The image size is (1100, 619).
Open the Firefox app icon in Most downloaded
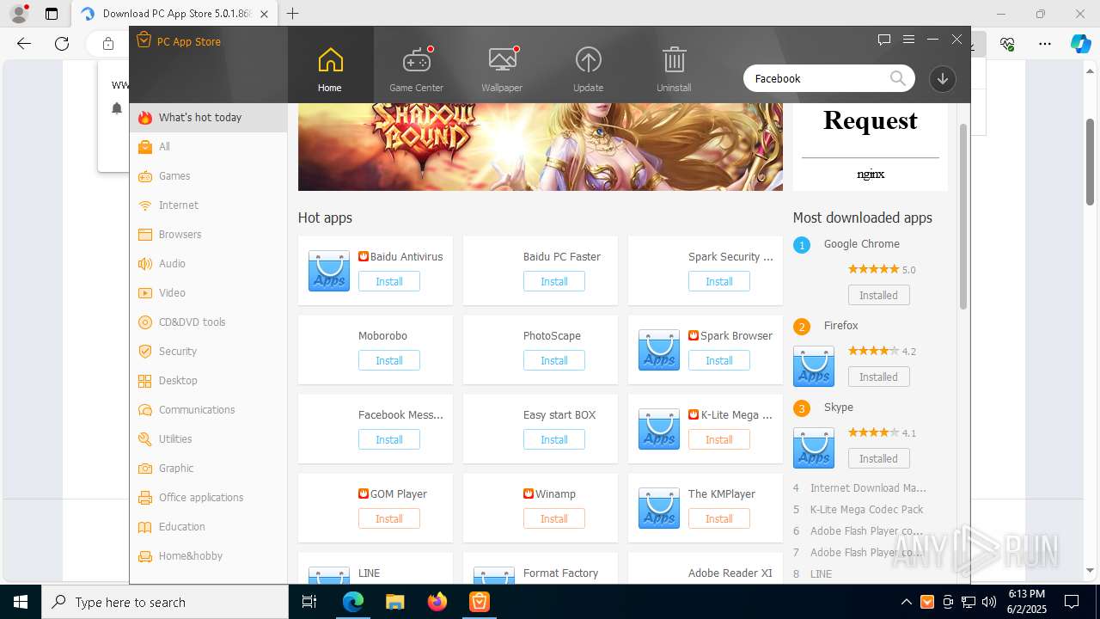coord(814,366)
